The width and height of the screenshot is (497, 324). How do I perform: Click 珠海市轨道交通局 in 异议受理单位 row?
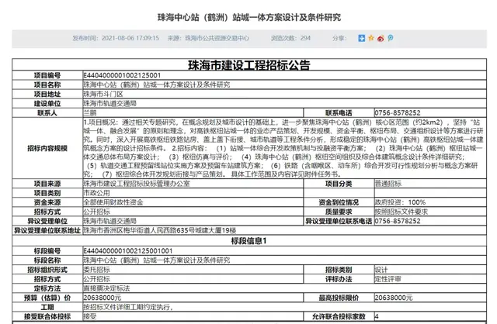click(109, 221)
